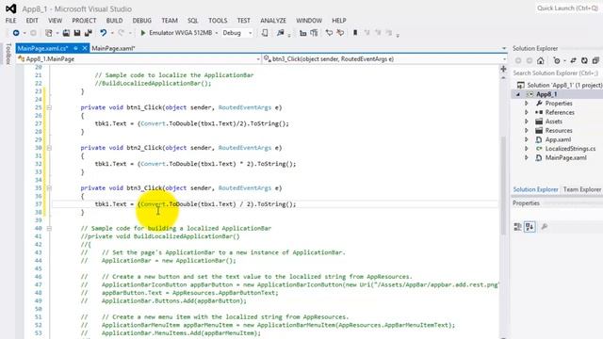Viewport: 603px width, 339px height.
Task: Click Home icon in Solution Explorer toolbar
Action: [x=540, y=60]
